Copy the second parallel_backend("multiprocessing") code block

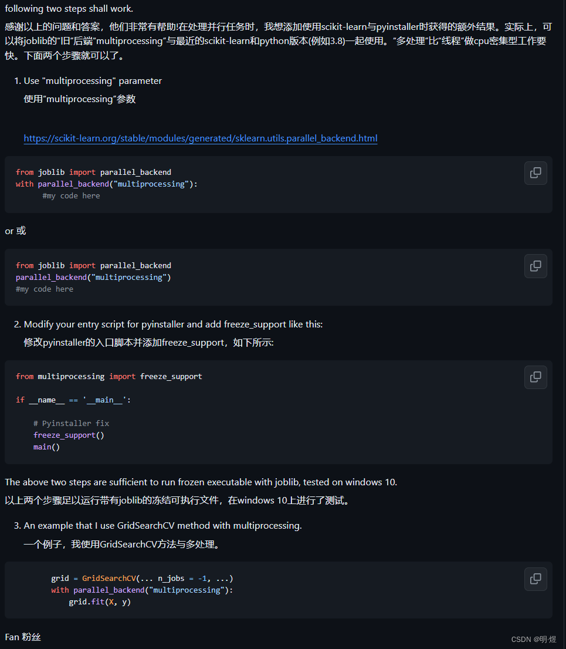536,266
